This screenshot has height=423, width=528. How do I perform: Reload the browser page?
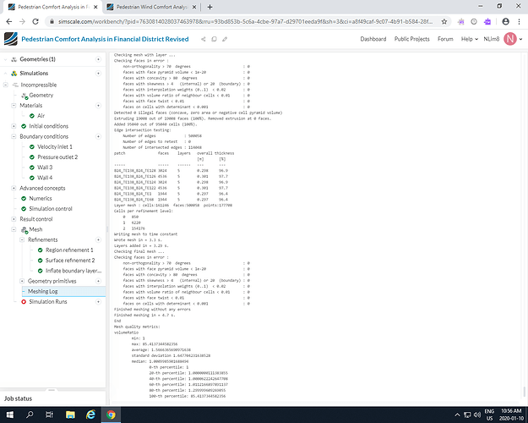click(35, 22)
